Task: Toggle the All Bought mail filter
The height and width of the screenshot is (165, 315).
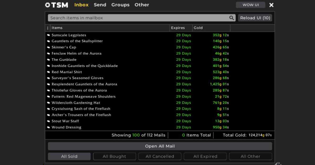Action: pos(114,156)
